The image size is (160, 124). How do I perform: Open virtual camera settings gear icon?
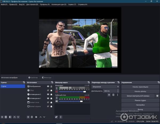(157, 96)
